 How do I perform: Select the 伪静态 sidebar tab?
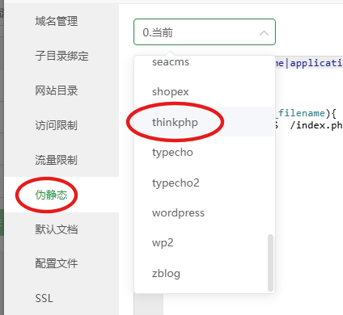(x=51, y=195)
